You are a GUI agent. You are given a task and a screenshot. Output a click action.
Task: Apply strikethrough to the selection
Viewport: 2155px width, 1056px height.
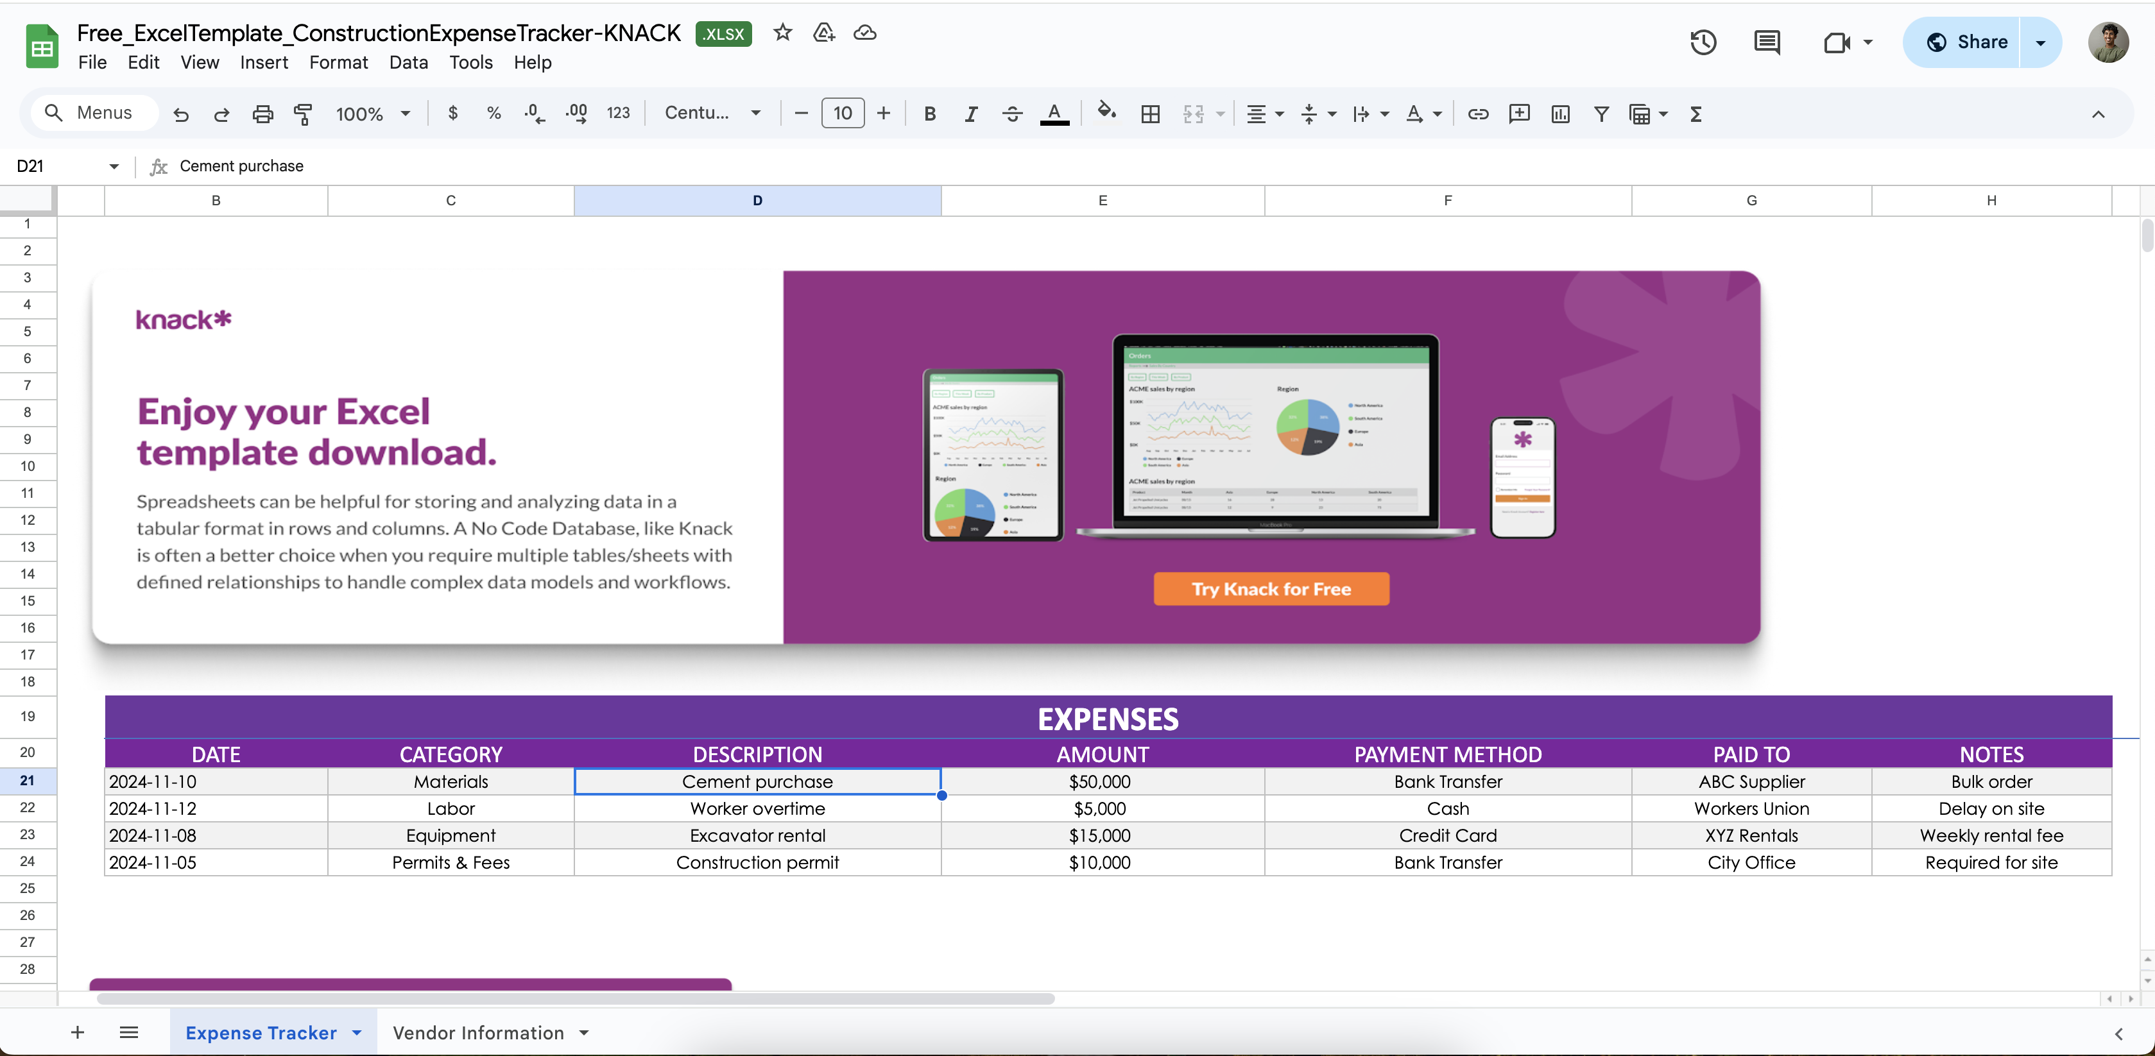pyautogui.click(x=1012, y=114)
